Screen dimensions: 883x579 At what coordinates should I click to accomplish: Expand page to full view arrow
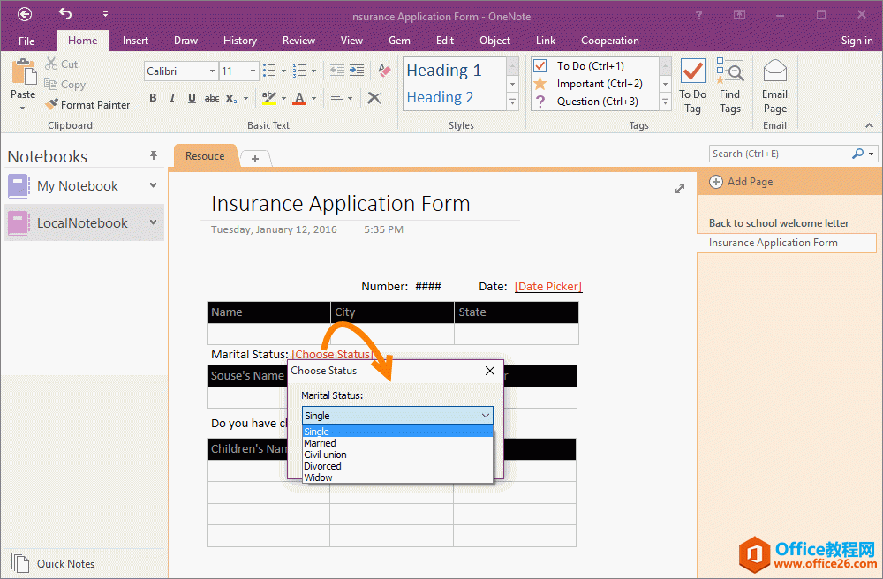tap(680, 189)
